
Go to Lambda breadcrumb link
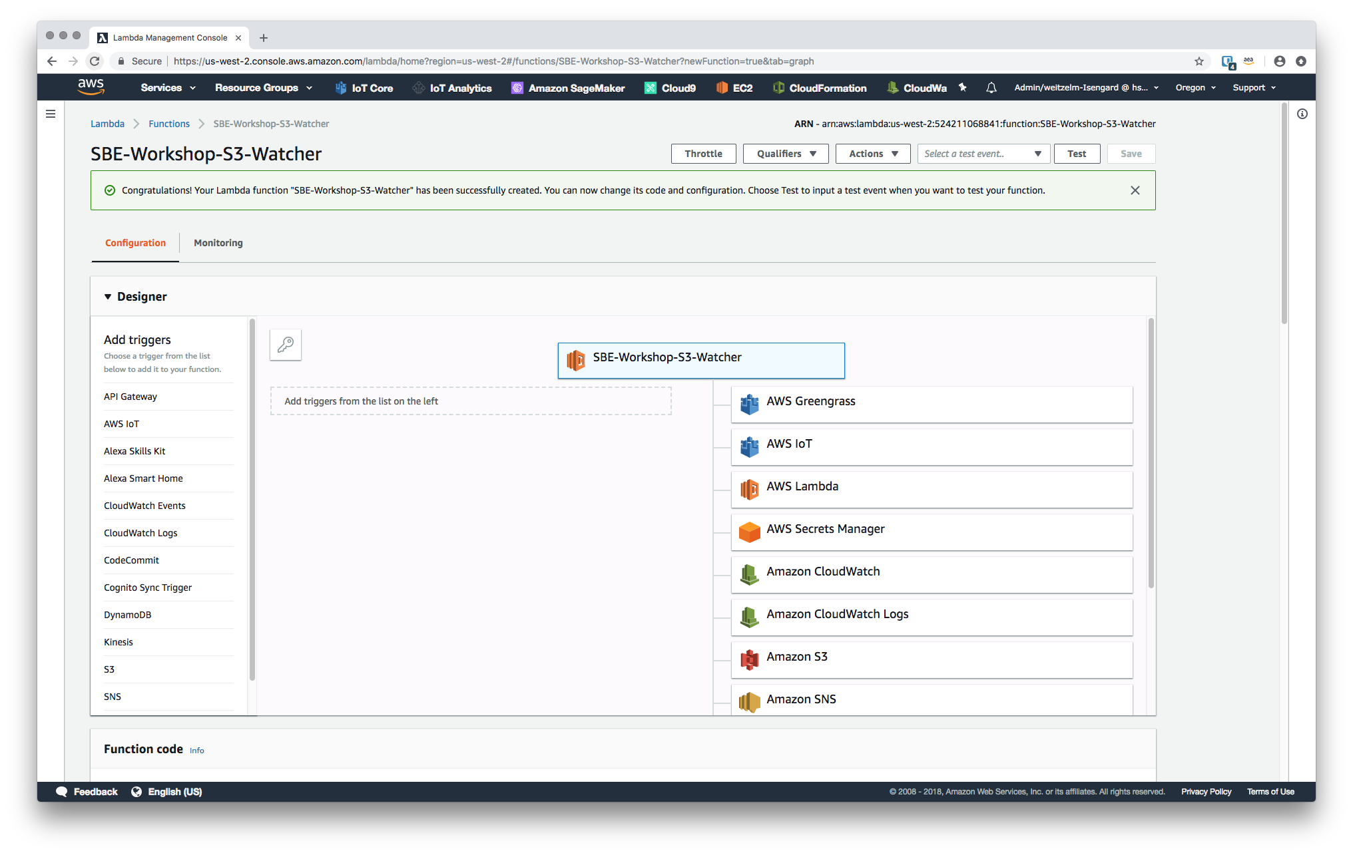(107, 124)
